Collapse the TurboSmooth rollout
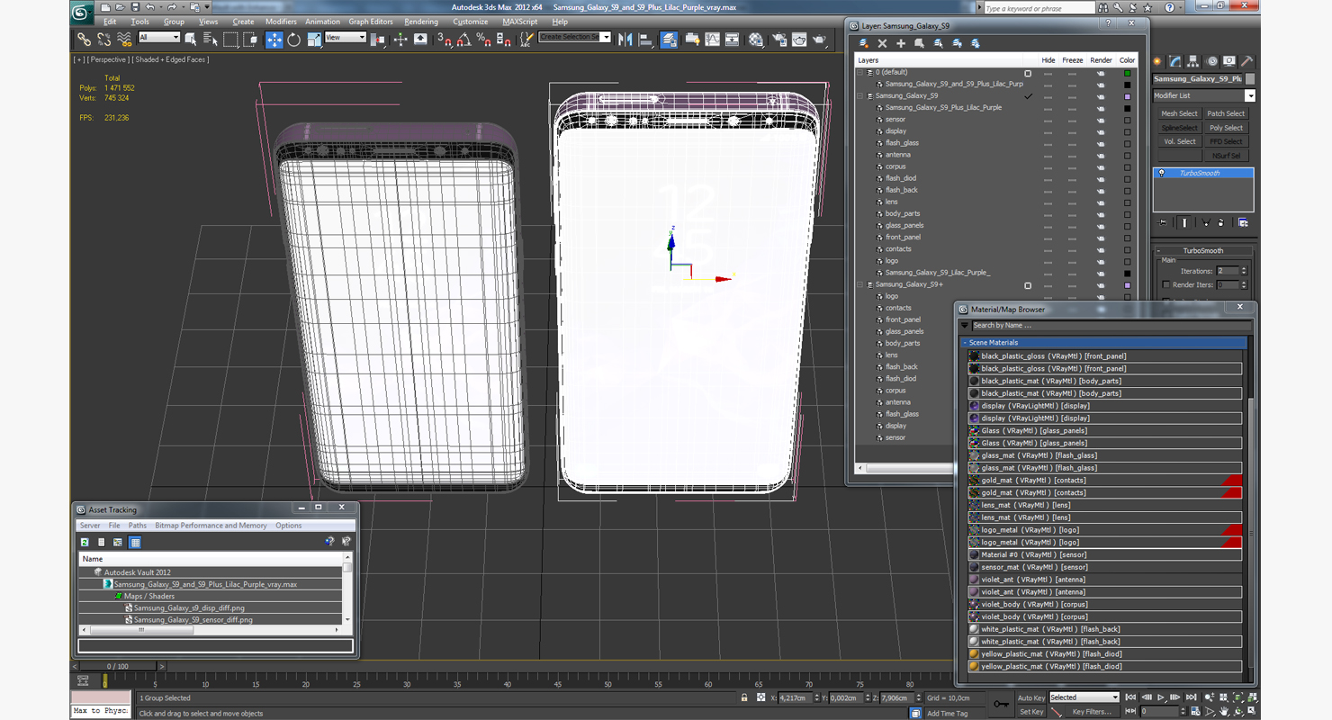This screenshot has height=720, width=1332. 1203,250
